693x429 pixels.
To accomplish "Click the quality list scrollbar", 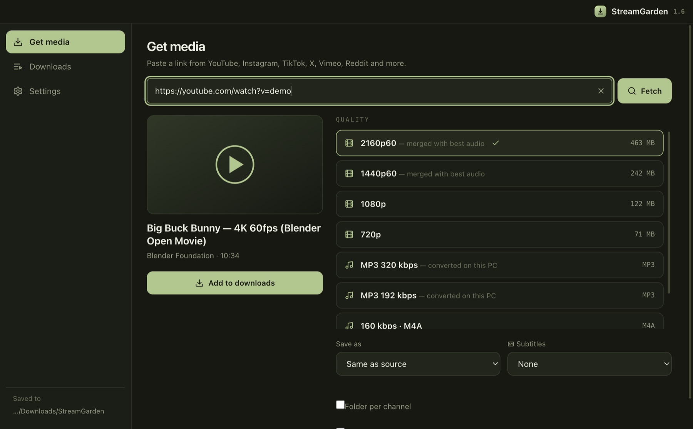I will pyautogui.click(x=669, y=213).
